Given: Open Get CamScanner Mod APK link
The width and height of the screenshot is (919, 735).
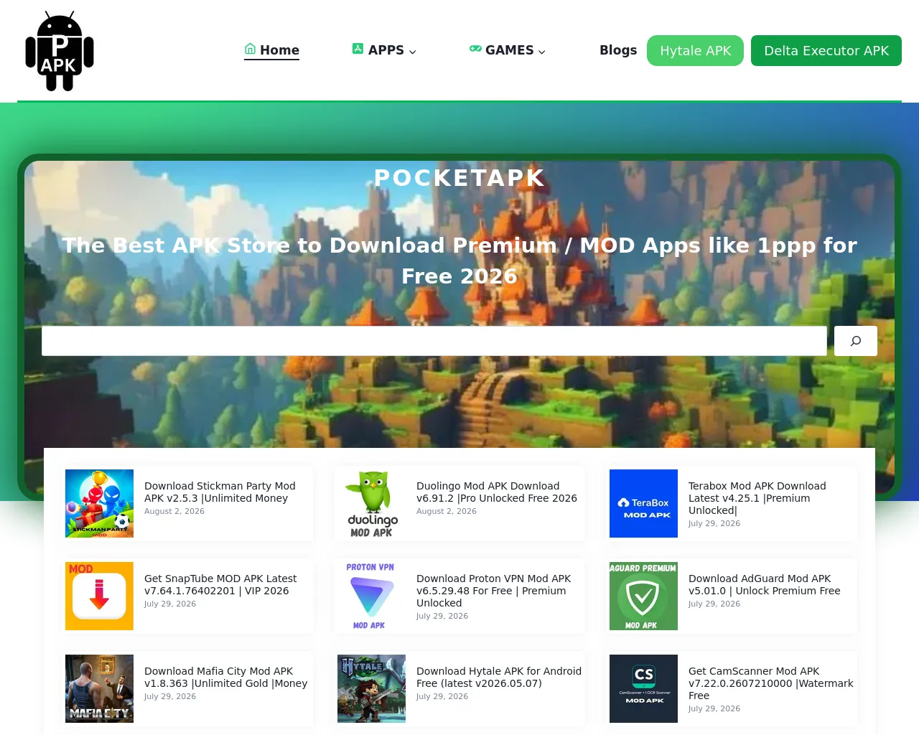Looking at the screenshot, I should pyautogui.click(x=771, y=683).
